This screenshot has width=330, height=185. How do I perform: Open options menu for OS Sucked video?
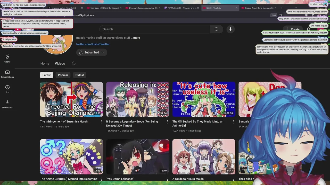234,122
